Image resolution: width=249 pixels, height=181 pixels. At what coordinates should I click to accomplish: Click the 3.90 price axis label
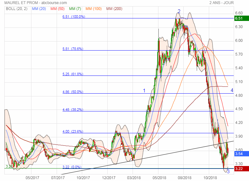click(239, 136)
